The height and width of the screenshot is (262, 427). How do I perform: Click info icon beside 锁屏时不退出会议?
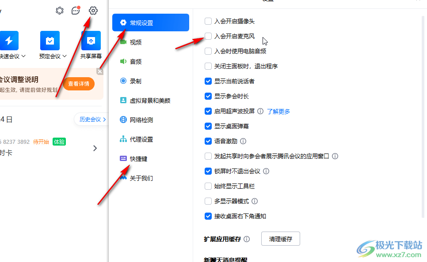pos(266,171)
